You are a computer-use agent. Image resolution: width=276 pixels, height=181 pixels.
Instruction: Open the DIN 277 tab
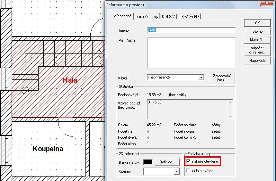pos(168,17)
